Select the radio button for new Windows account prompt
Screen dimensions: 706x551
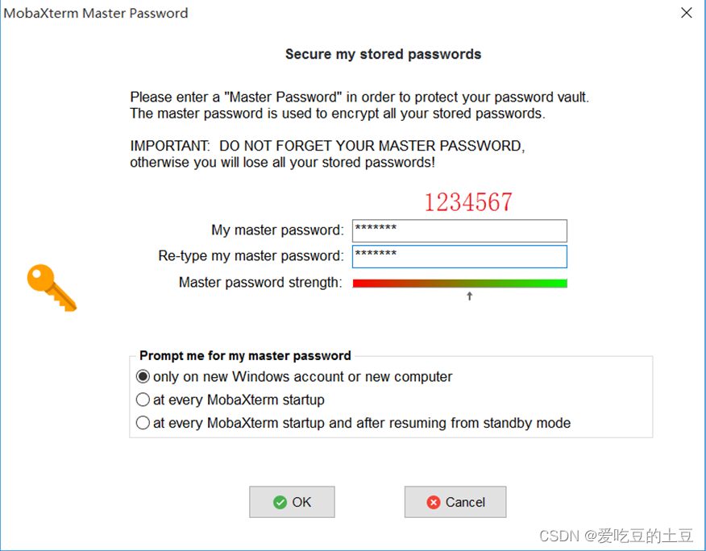[143, 376]
